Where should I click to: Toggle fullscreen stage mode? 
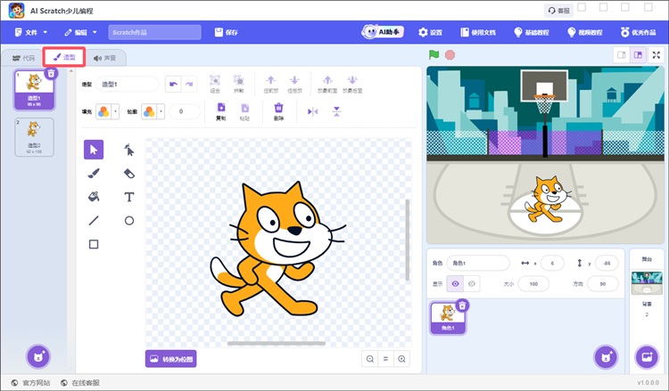tap(656, 54)
